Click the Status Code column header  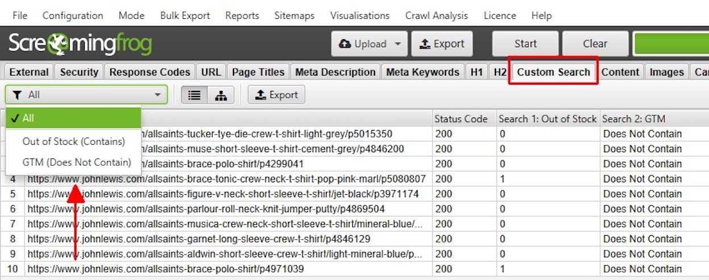point(464,119)
